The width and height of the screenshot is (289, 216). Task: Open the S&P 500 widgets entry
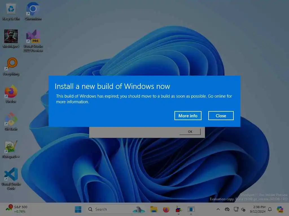point(16,209)
